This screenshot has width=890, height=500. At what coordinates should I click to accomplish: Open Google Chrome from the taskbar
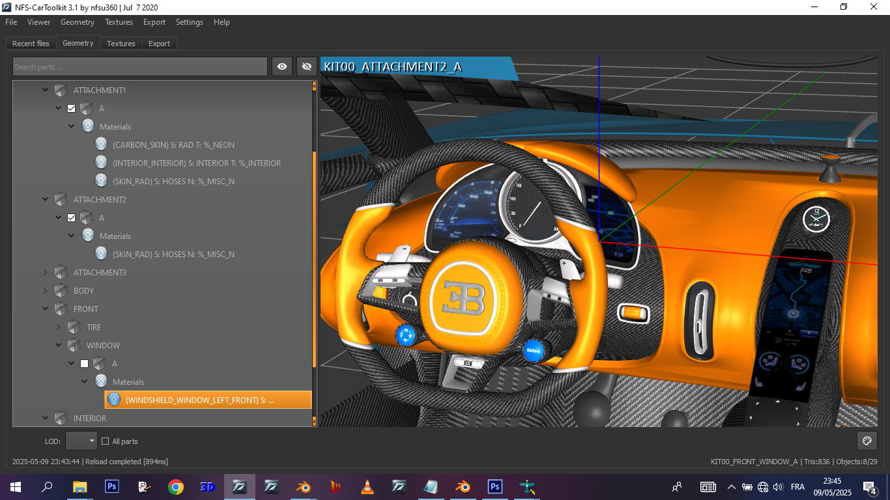175,486
